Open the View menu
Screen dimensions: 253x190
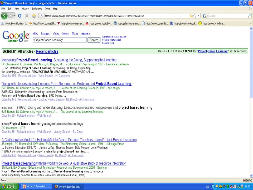tap(17, 8)
